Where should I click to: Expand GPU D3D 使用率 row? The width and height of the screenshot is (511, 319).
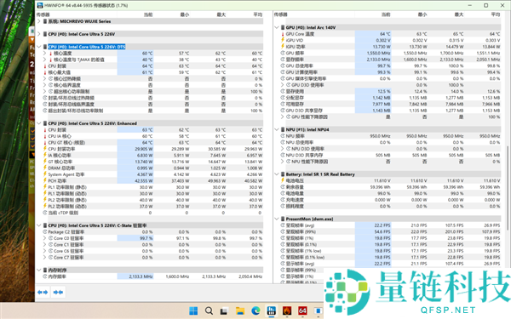point(283,85)
